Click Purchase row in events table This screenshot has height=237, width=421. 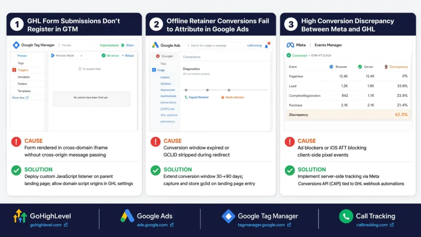(x=348, y=105)
